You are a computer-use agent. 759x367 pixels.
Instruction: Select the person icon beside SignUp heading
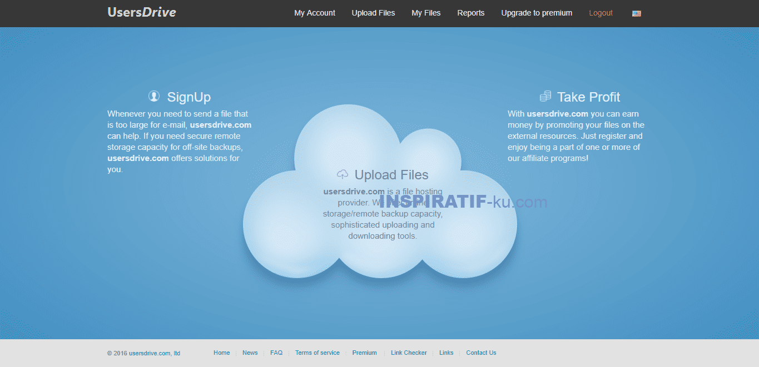tap(153, 95)
